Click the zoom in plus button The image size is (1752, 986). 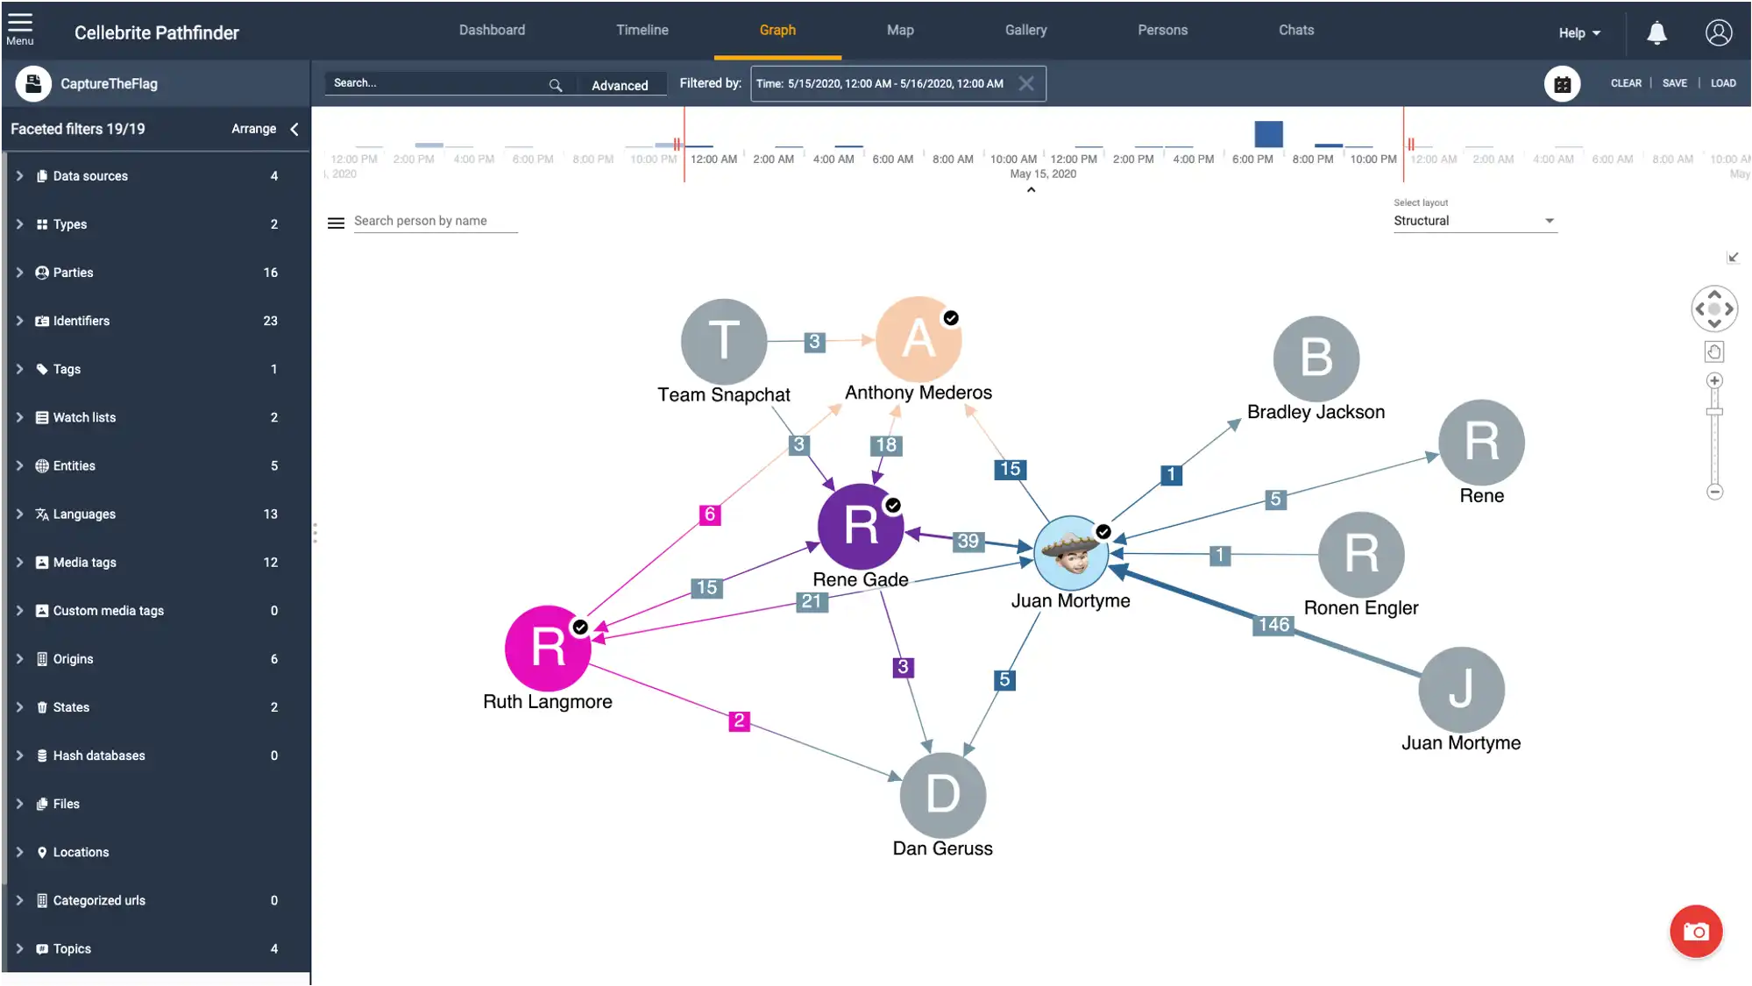[x=1714, y=380]
